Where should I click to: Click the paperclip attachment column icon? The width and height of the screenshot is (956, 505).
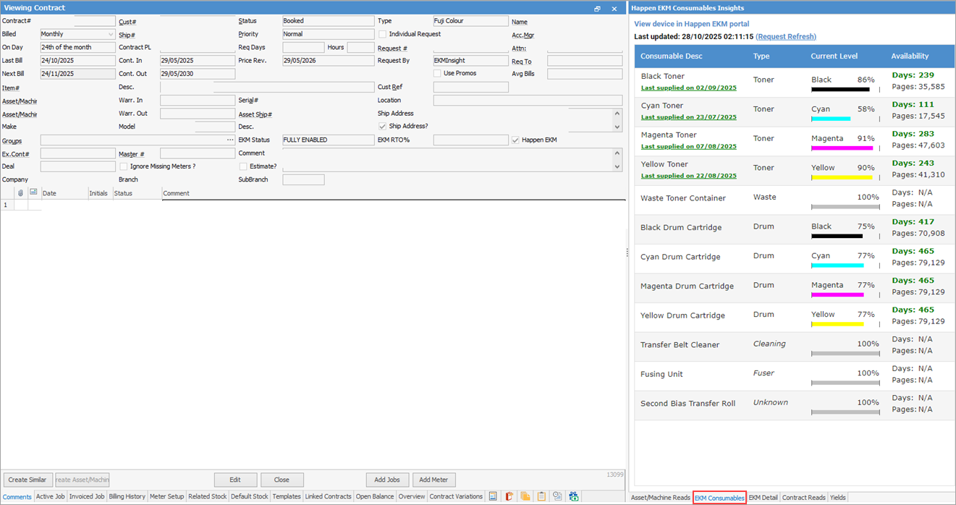point(20,193)
